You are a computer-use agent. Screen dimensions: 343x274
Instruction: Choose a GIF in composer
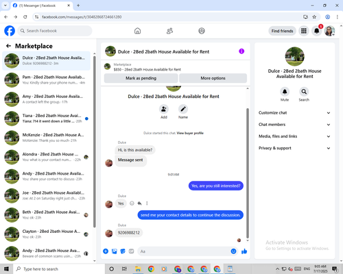click(x=131, y=251)
